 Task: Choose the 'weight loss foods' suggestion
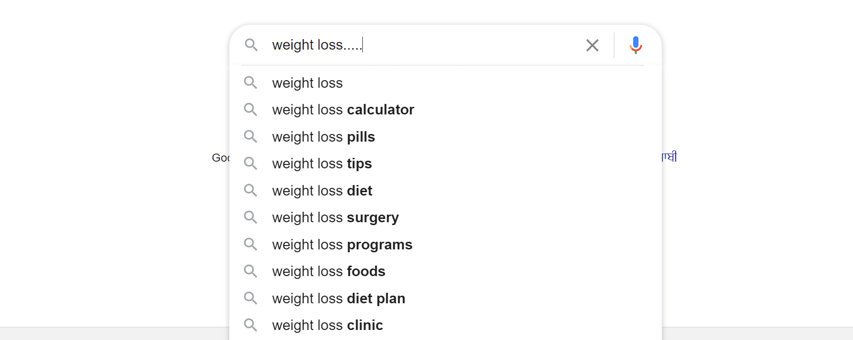coord(329,271)
